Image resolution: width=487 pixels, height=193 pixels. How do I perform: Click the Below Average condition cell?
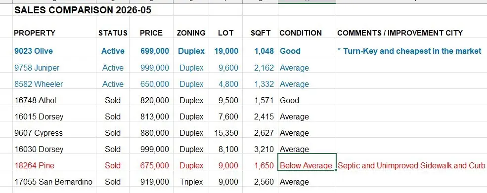click(306, 166)
